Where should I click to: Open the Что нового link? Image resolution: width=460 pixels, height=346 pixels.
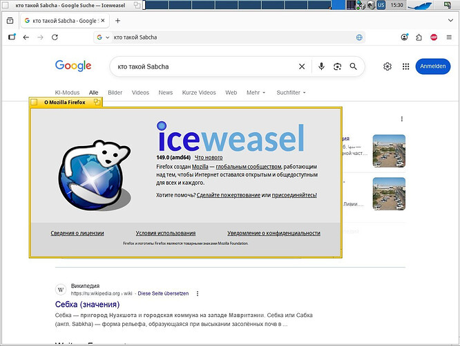(x=209, y=158)
